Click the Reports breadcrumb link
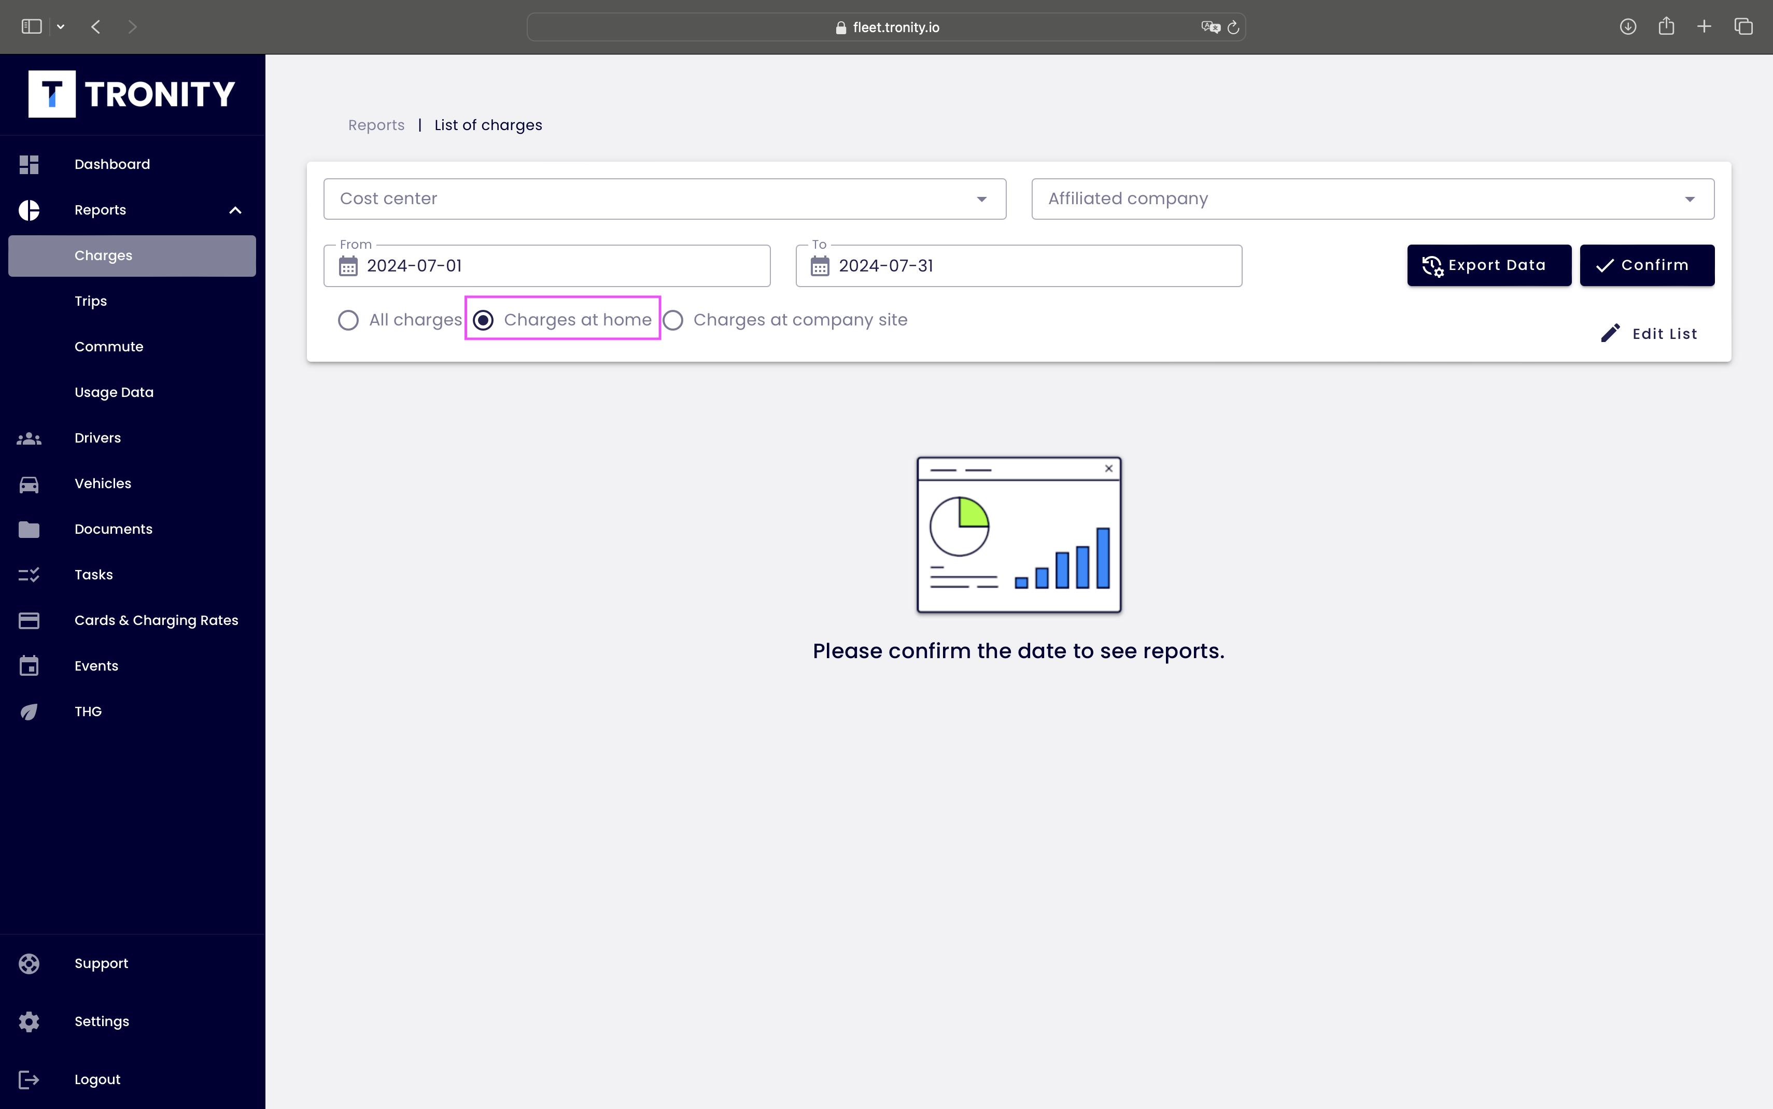The width and height of the screenshot is (1773, 1109). tap(376, 125)
